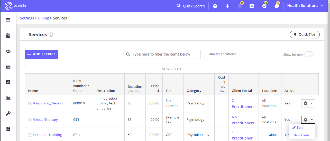Click the Add Service button
The image size is (330, 141).
click(41, 54)
